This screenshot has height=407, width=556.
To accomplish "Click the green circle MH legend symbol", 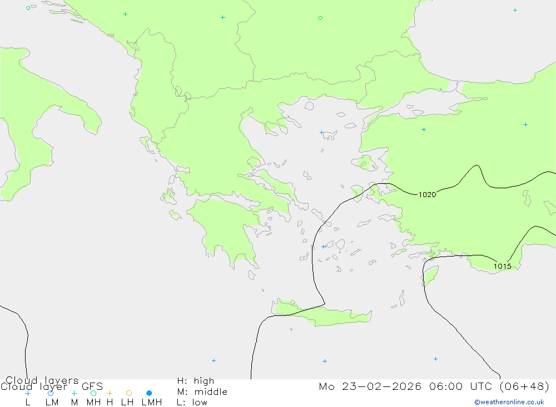I will [x=93, y=393].
